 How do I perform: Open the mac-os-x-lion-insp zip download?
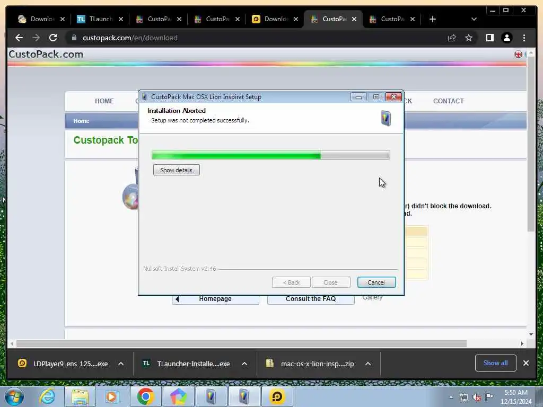click(310, 364)
